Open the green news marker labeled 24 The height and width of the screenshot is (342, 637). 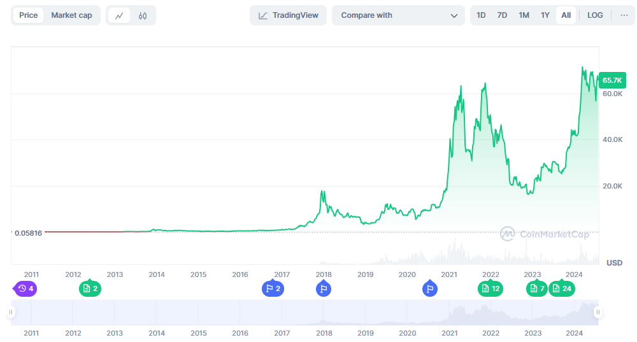click(x=562, y=289)
